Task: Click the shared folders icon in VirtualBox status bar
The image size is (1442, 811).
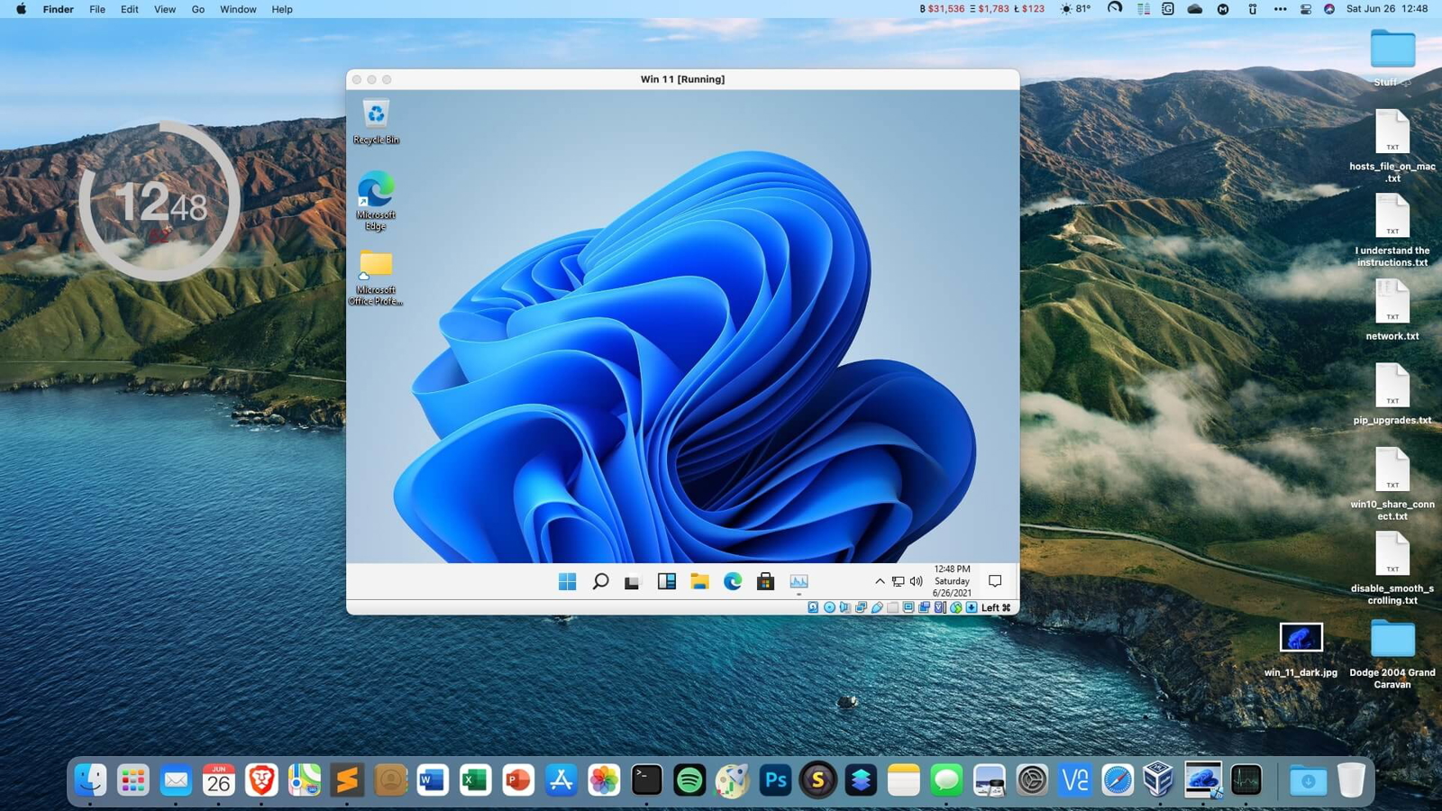Action: click(x=892, y=607)
